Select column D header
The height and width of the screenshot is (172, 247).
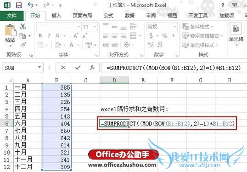[x=114, y=80]
